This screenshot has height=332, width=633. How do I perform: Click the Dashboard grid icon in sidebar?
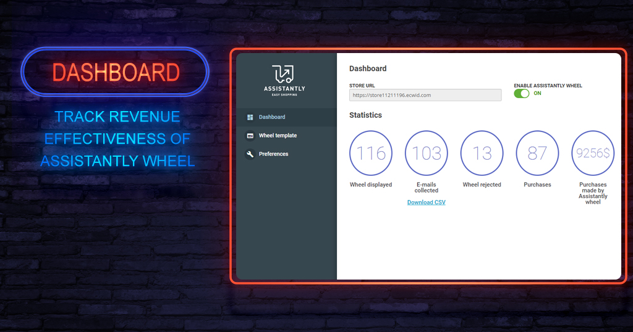tap(250, 117)
